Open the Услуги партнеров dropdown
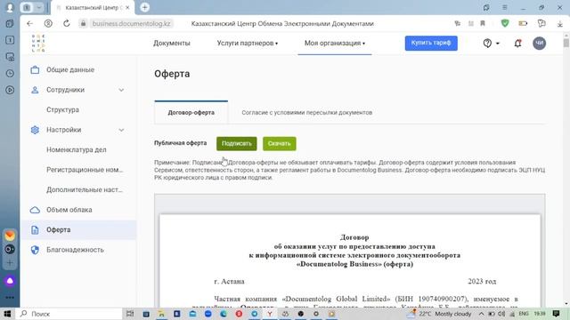This screenshot has height=320, width=570. [248, 44]
